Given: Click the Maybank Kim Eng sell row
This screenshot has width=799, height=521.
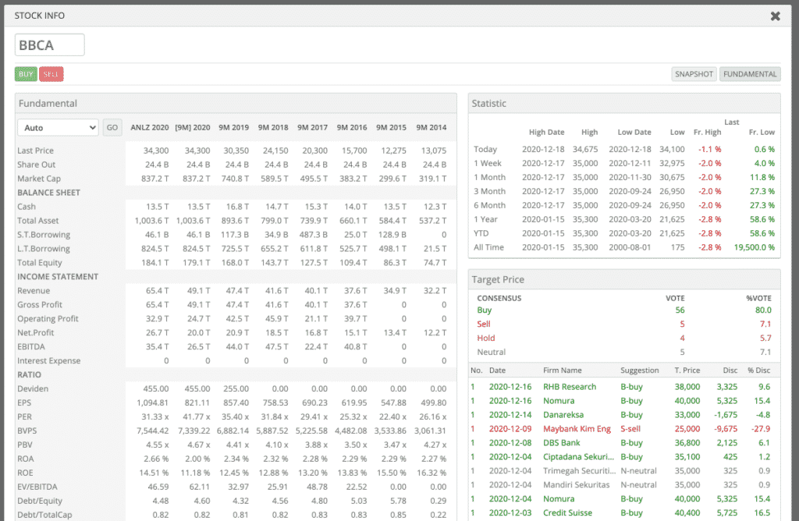Looking at the screenshot, I should coord(577,429).
